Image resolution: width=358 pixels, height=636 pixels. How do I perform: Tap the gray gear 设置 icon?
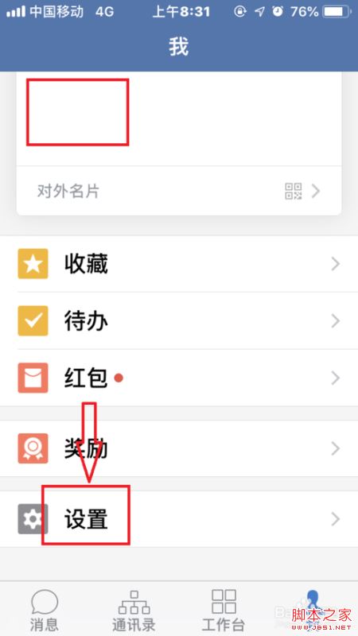point(33,519)
